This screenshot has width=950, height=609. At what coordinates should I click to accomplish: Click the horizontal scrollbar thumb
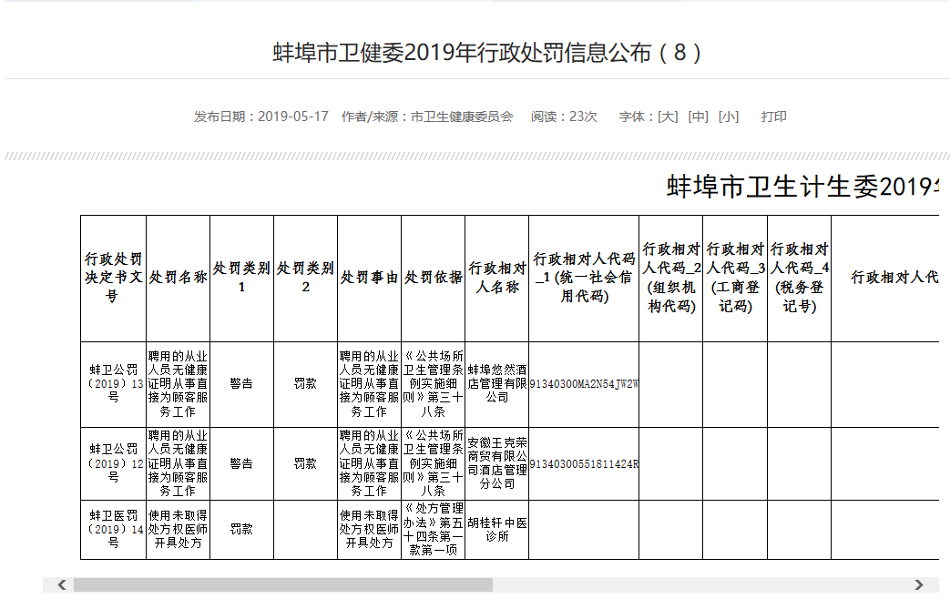point(282,584)
